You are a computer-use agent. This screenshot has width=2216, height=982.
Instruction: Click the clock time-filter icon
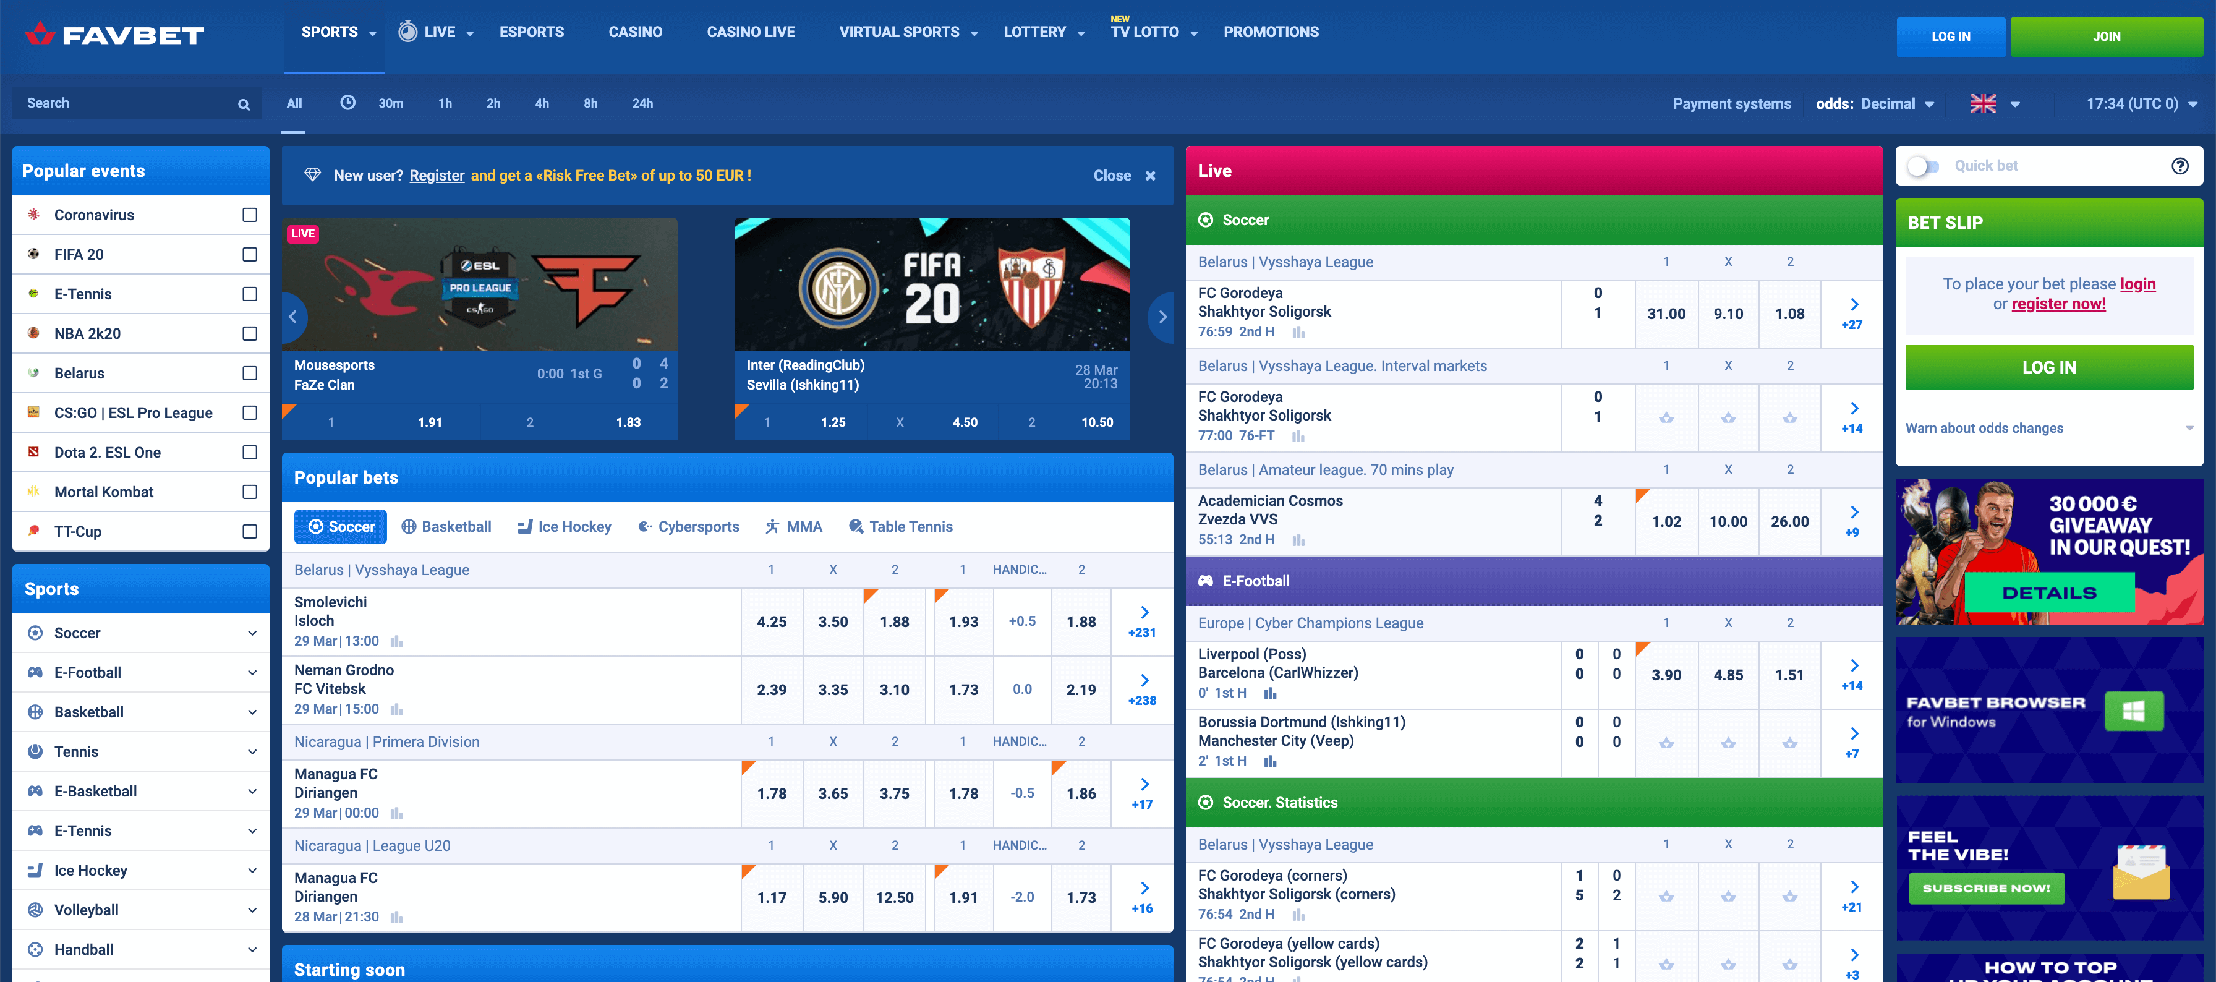pyautogui.click(x=347, y=103)
